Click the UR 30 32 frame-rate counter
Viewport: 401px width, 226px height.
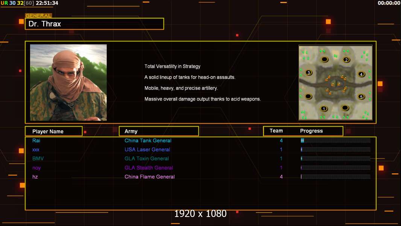[x=18, y=3]
